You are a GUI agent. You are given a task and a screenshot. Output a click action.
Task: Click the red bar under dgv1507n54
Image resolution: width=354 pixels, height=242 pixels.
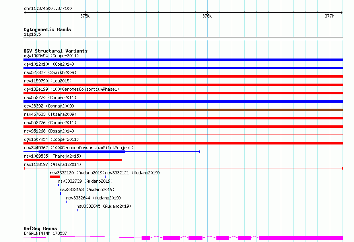tap(183, 143)
